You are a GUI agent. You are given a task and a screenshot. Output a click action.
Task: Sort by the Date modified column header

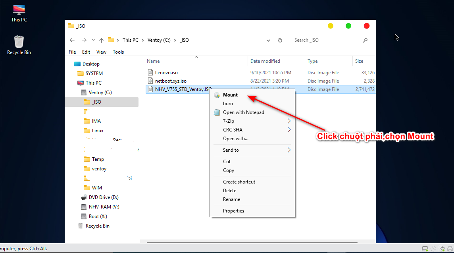click(x=277, y=61)
